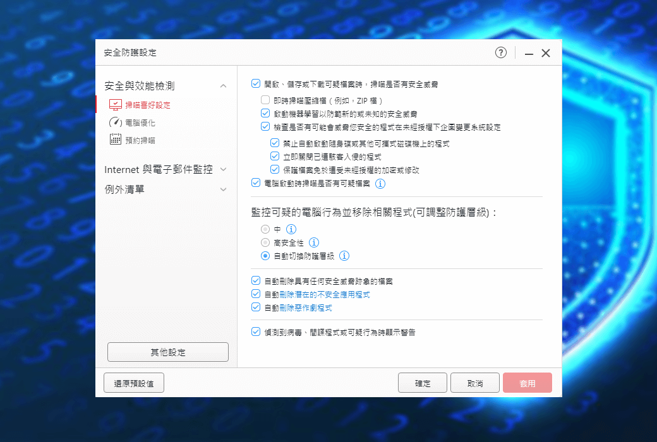Image resolution: width=657 pixels, height=442 pixels.
Task: Click the 電腦優化 speedometer icon
Action: tap(115, 122)
